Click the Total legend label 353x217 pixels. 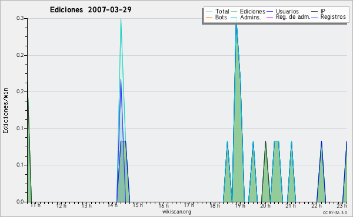(222, 11)
